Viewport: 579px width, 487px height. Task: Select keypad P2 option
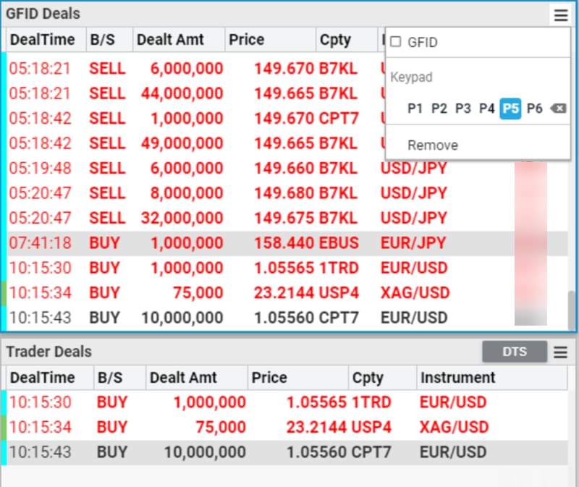pos(439,109)
